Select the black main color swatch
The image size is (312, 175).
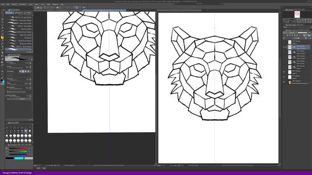(x=9, y=158)
